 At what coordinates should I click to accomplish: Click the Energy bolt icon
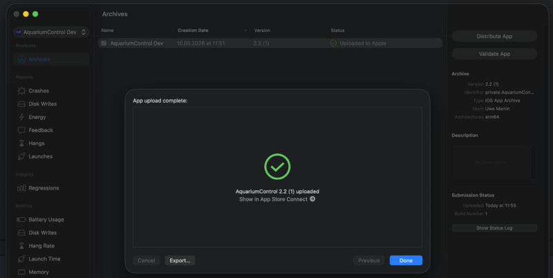[21, 117]
